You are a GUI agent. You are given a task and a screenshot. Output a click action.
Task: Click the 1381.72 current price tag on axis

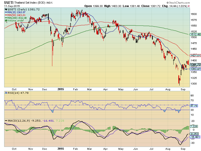click(195, 65)
